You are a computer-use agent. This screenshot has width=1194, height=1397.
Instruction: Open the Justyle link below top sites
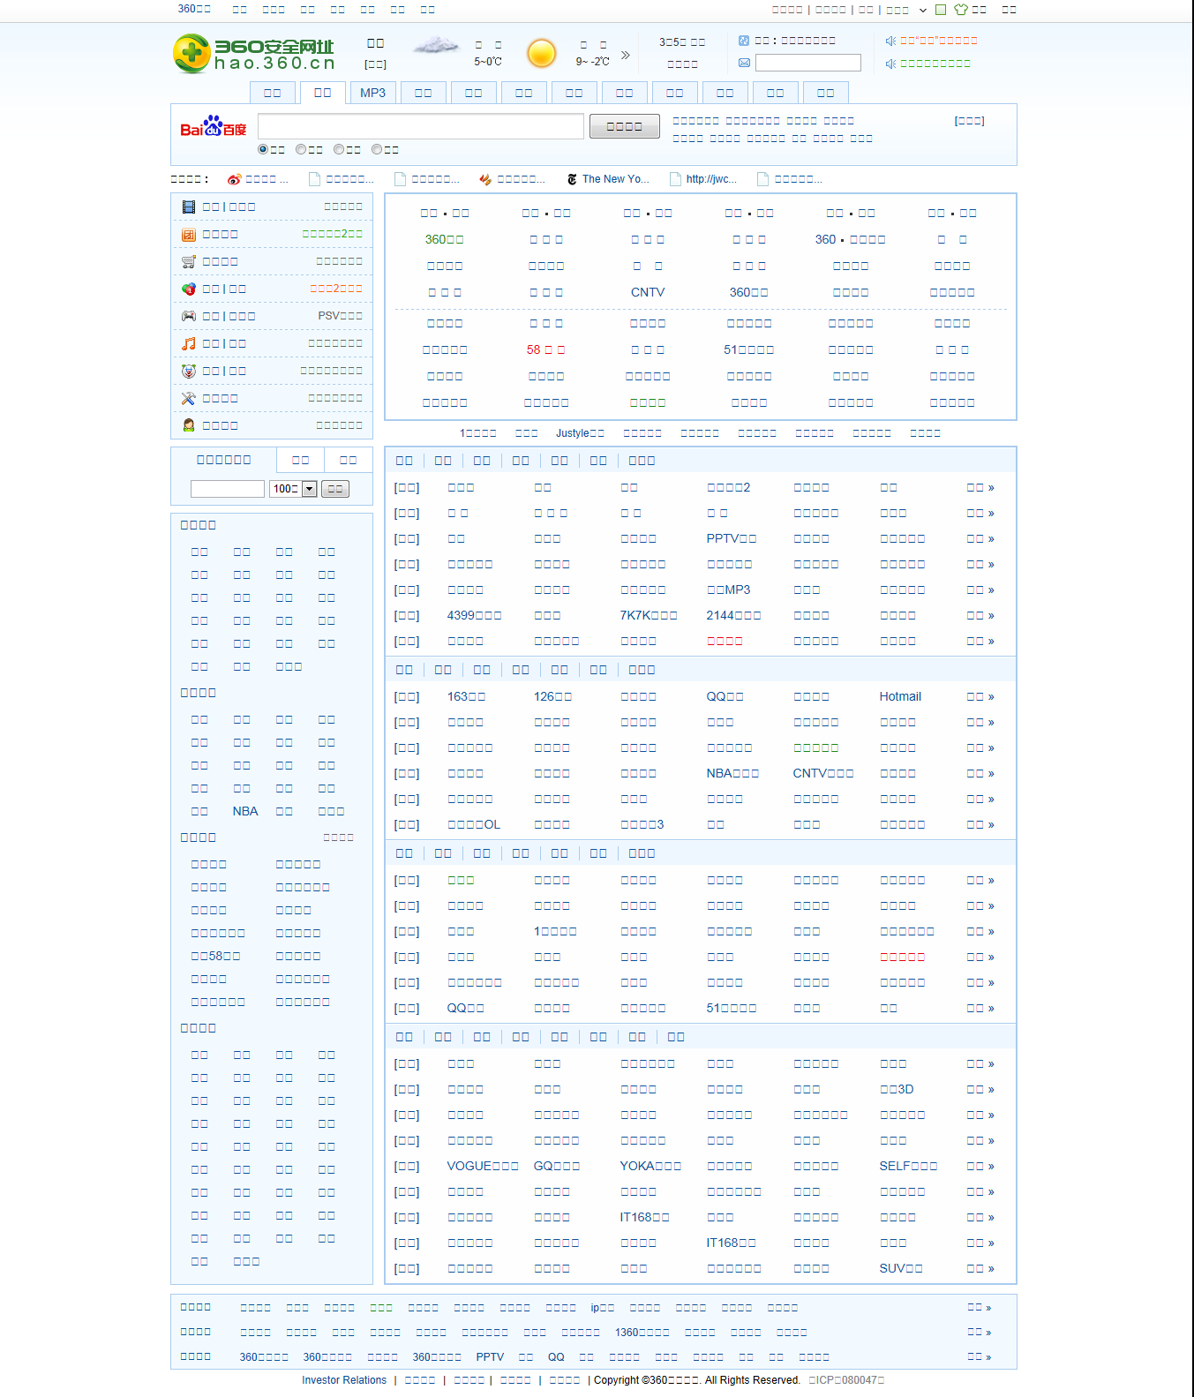[x=581, y=433]
